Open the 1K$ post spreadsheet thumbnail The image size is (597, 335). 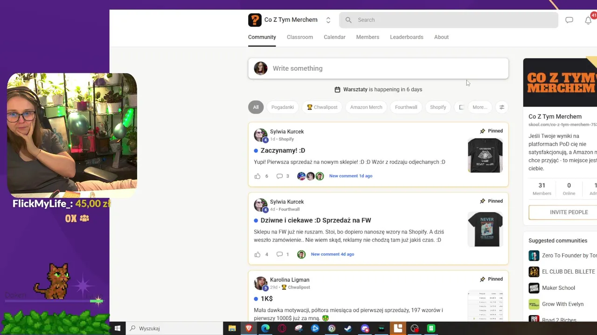485,305
